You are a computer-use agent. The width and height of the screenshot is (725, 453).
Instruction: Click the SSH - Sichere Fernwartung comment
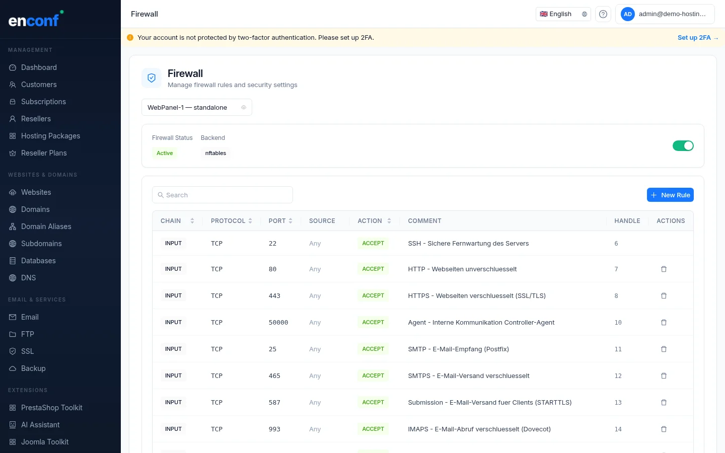pos(468,244)
